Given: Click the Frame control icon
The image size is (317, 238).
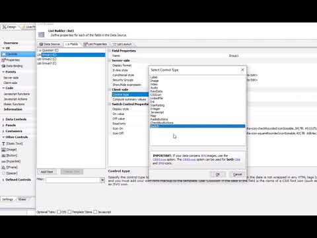Looking at the screenshot, I should pyautogui.click(x=3, y=167).
